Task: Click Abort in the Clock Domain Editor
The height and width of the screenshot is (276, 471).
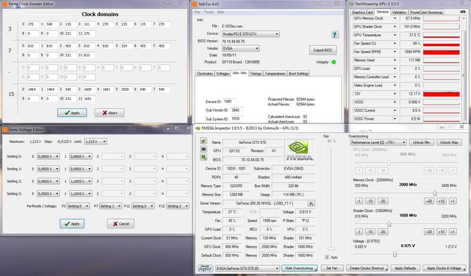Action: [110, 113]
